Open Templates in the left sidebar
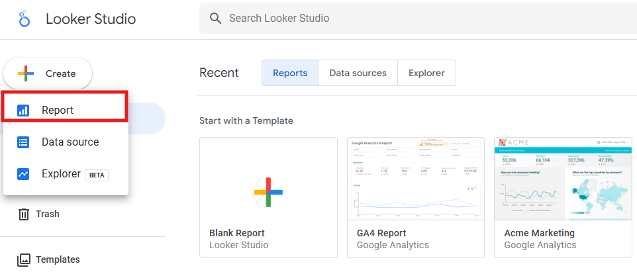Image resolution: width=637 pixels, height=276 pixels. [x=58, y=259]
